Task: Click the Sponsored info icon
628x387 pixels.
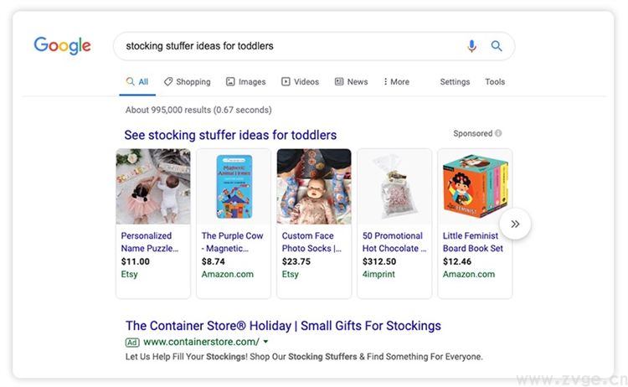Action: tap(498, 133)
